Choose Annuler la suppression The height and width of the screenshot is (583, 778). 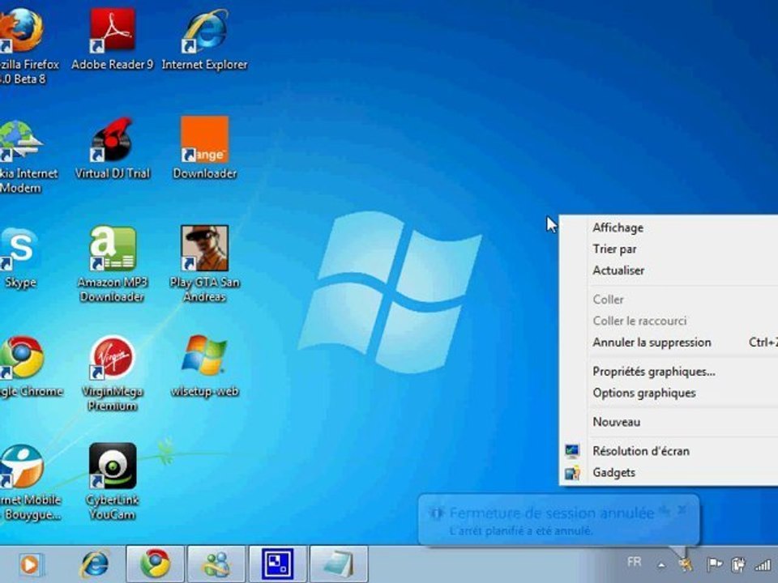pyautogui.click(x=669, y=342)
